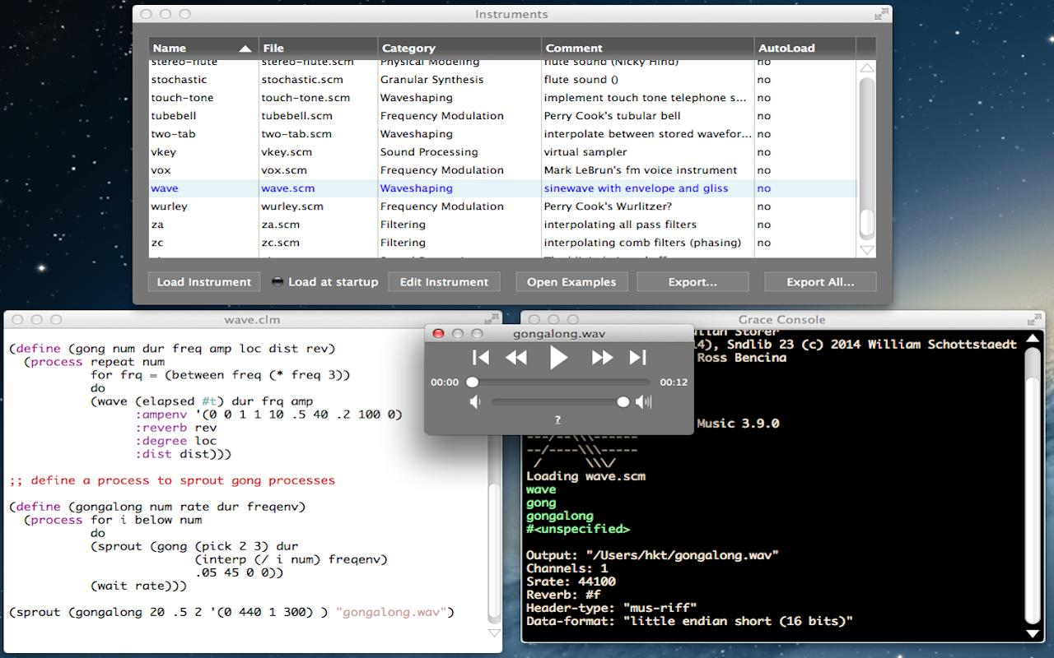The width and height of the screenshot is (1054, 658).
Task: Select the tubebell instrument row
Action: click(x=174, y=116)
